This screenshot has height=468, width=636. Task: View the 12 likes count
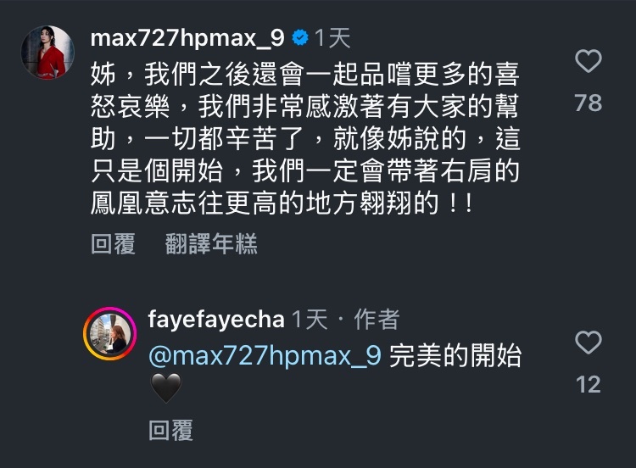click(x=589, y=384)
